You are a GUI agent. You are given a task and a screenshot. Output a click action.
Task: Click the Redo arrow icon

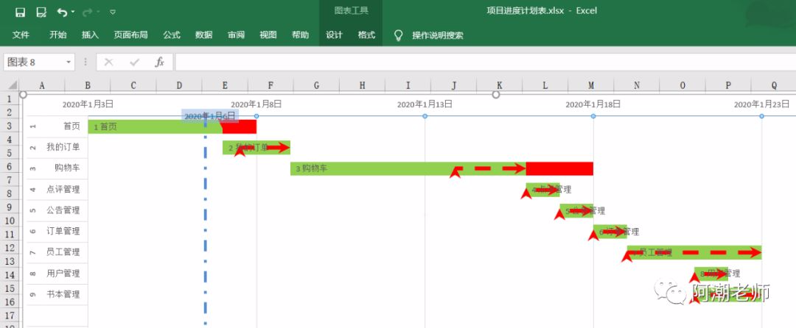(87, 12)
